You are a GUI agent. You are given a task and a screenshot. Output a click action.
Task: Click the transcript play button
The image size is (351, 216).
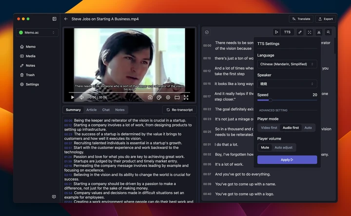point(276,32)
